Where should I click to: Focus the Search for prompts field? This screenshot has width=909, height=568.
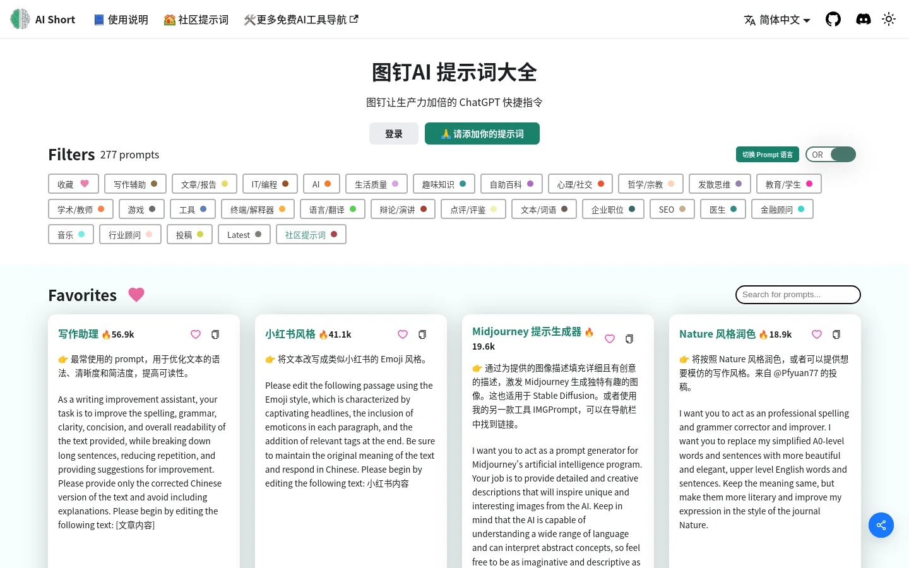798,295
